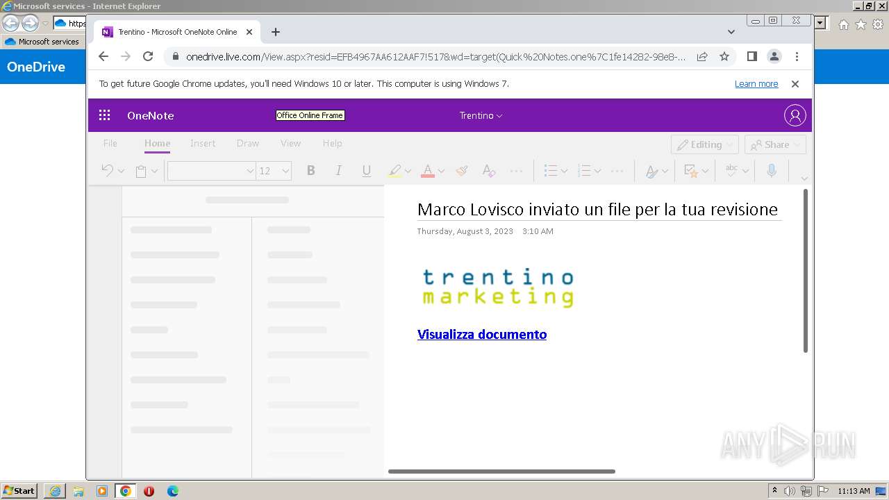889x500 pixels.
Task: Open a new Chrome tab
Action: (x=276, y=32)
